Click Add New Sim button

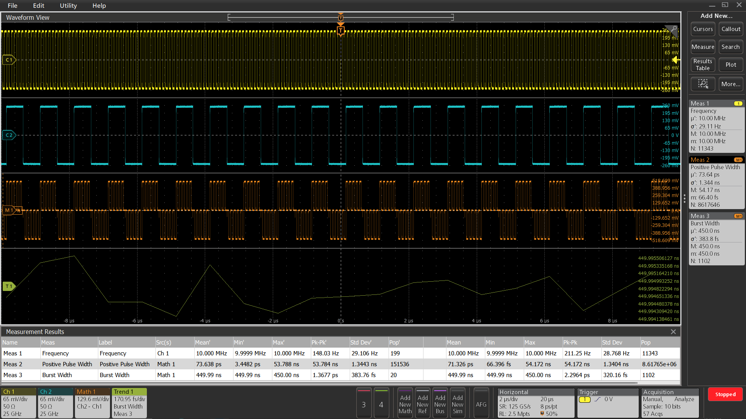click(x=457, y=403)
